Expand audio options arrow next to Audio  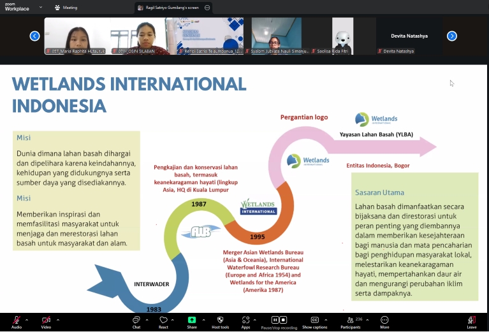click(x=27, y=320)
